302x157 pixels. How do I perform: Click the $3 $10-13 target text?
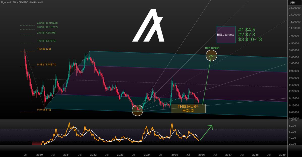coord(250,40)
